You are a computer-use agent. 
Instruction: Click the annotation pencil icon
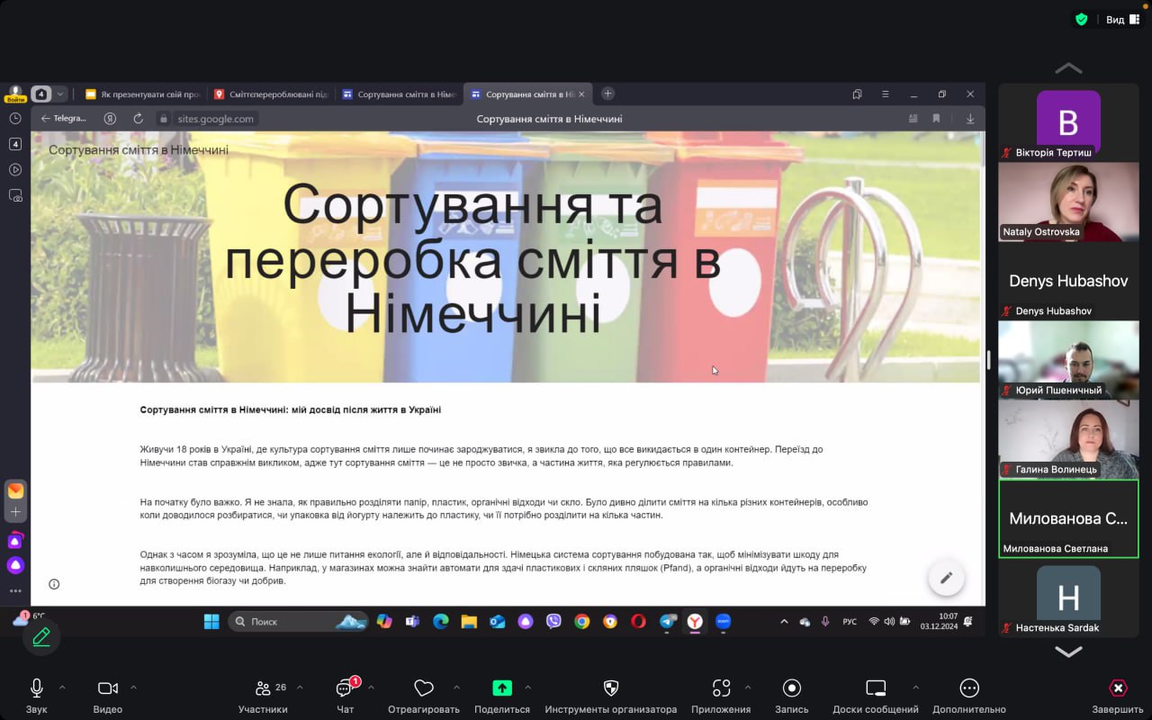[x=41, y=637]
